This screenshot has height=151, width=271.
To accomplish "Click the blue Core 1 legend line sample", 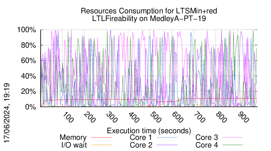I will pos(167,138).
